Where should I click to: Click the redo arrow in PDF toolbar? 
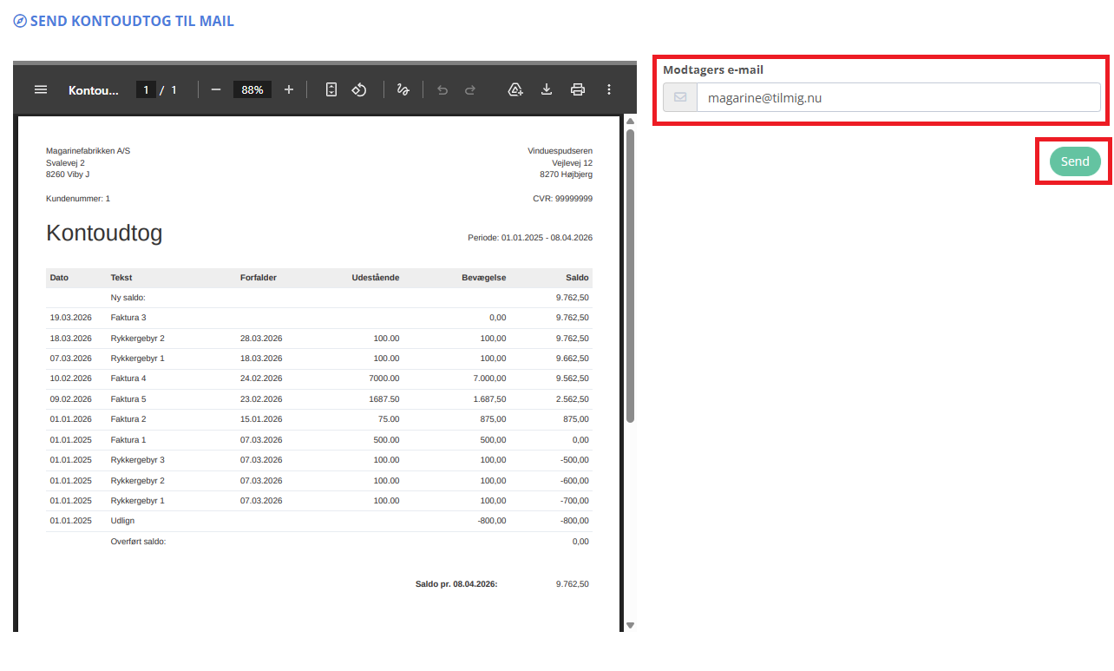pyautogui.click(x=470, y=89)
